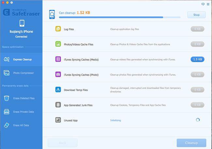Click the Photo Compressor sidebar icon
Screen dimensions: 212x149
pos(7,73)
